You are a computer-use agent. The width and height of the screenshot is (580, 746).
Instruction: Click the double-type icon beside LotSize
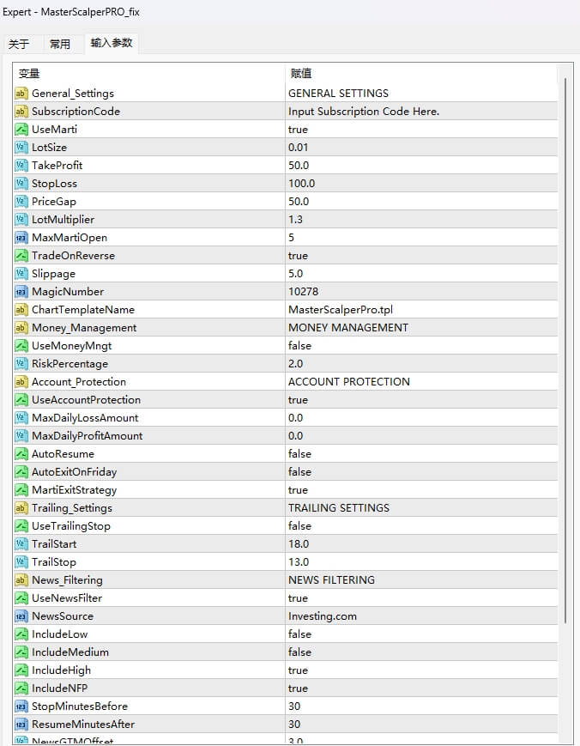click(x=21, y=147)
